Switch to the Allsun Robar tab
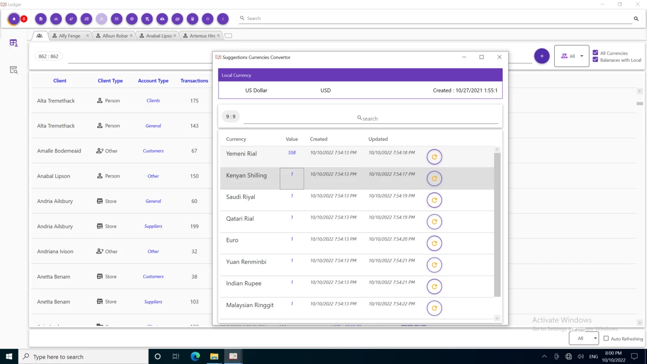Viewport: 647px width, 364px height. 115,35
